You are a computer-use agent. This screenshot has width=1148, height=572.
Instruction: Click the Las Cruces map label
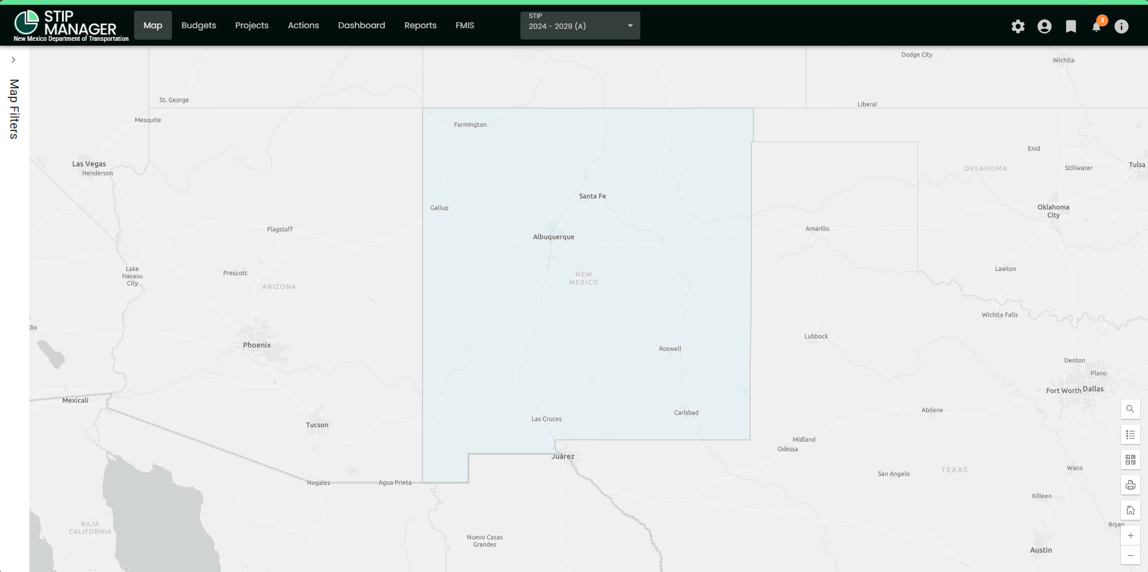tap(547, 419)
